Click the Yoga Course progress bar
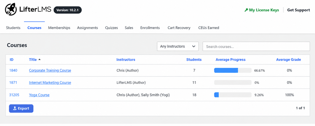This screenshot has width=315, height=126. [233, 95]
